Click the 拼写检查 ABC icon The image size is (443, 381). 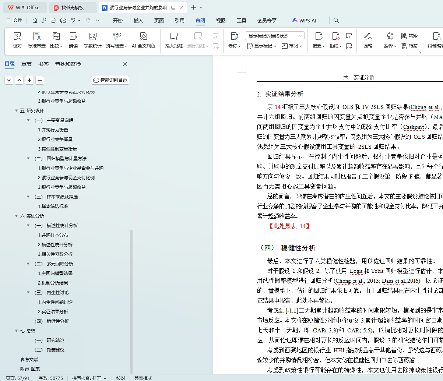tap(117, 36)
